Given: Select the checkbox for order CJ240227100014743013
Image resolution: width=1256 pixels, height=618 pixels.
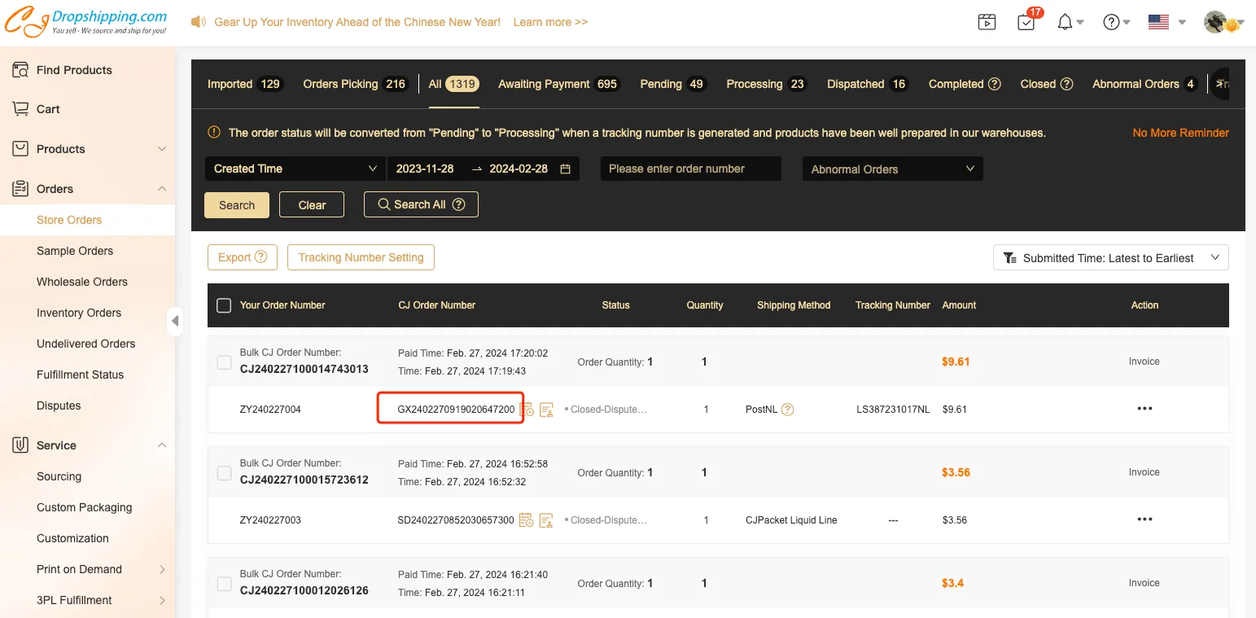Looking at the screenshot, I should click(224, 362).
